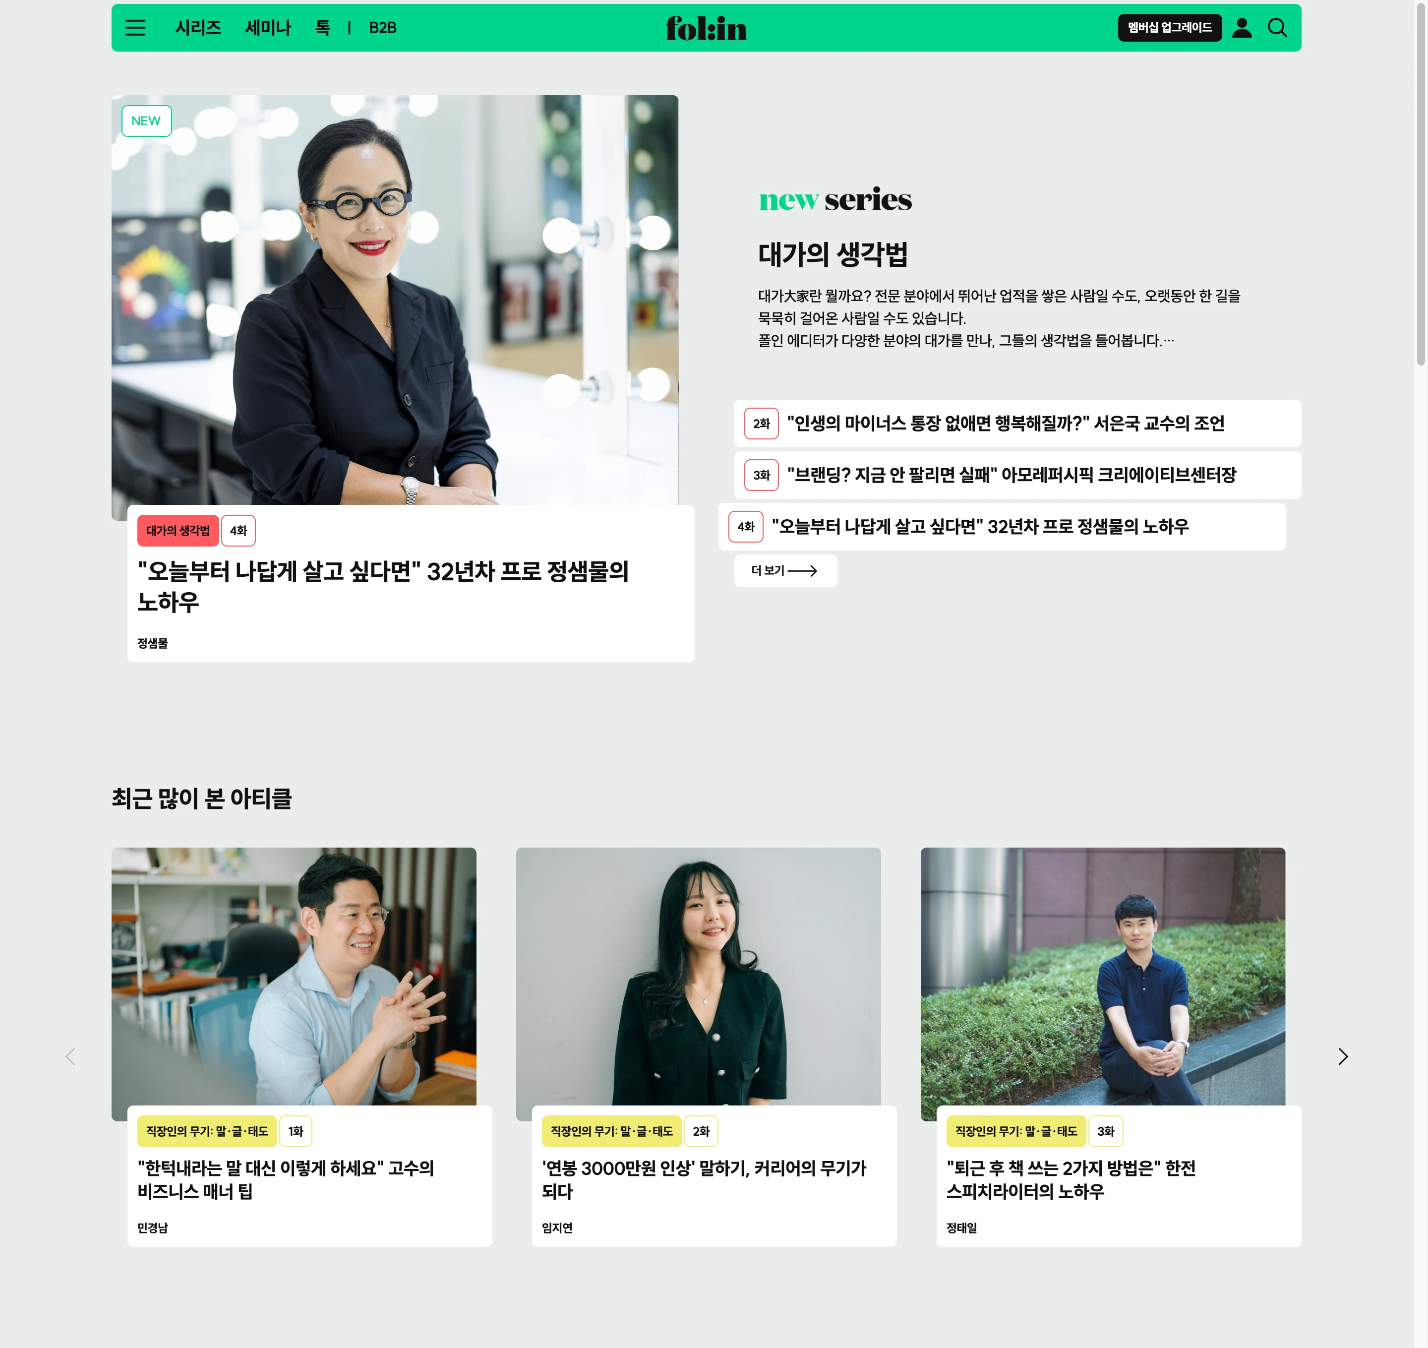Open the search magnifier icon
The height and width of the screenshot is (1348, 1428).
click(1277, 28)
